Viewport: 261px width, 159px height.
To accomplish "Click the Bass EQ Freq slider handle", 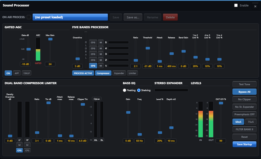I will tap(140, 134).
